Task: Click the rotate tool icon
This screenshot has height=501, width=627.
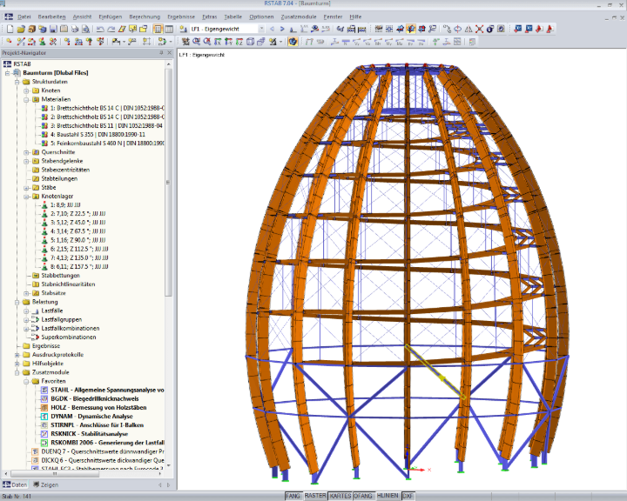Action: pos(458,29)
